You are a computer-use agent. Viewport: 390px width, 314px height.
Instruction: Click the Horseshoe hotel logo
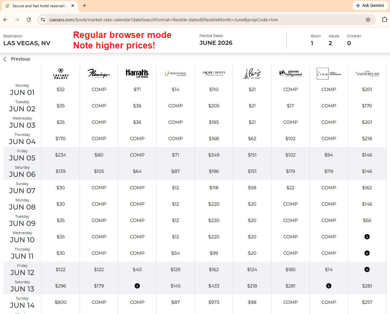pyautogui.click(x=175, y=74)
